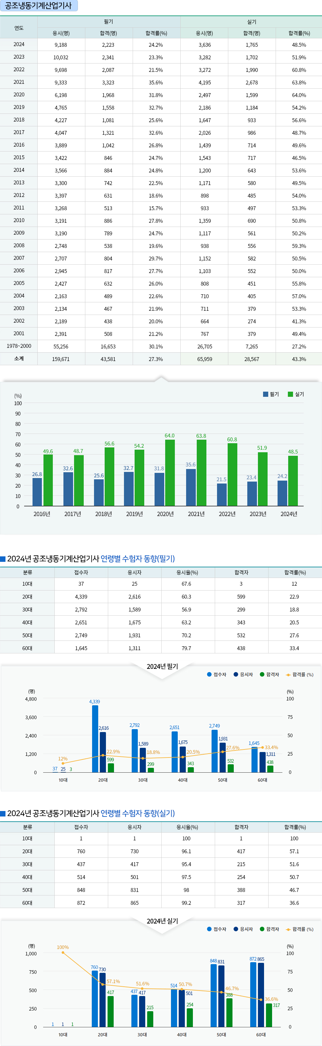Click the 실기 group header in the yearly table
The image size is (322, 1046).
pos(251,22)
